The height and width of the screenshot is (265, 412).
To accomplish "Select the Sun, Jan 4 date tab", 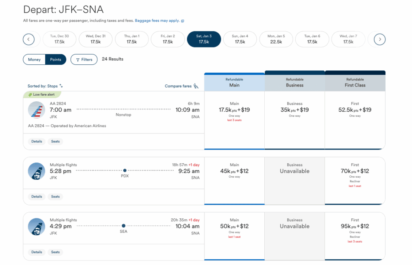I will (x=240, y=39).
